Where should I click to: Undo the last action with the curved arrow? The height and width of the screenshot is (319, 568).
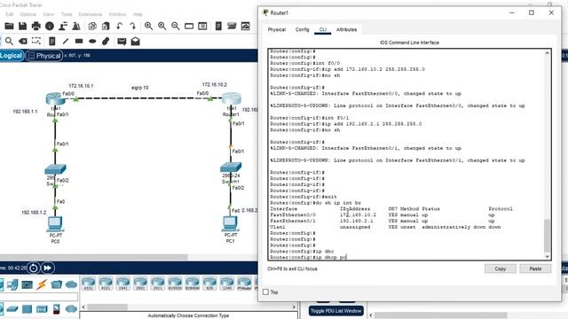click(x=119, y=26)
